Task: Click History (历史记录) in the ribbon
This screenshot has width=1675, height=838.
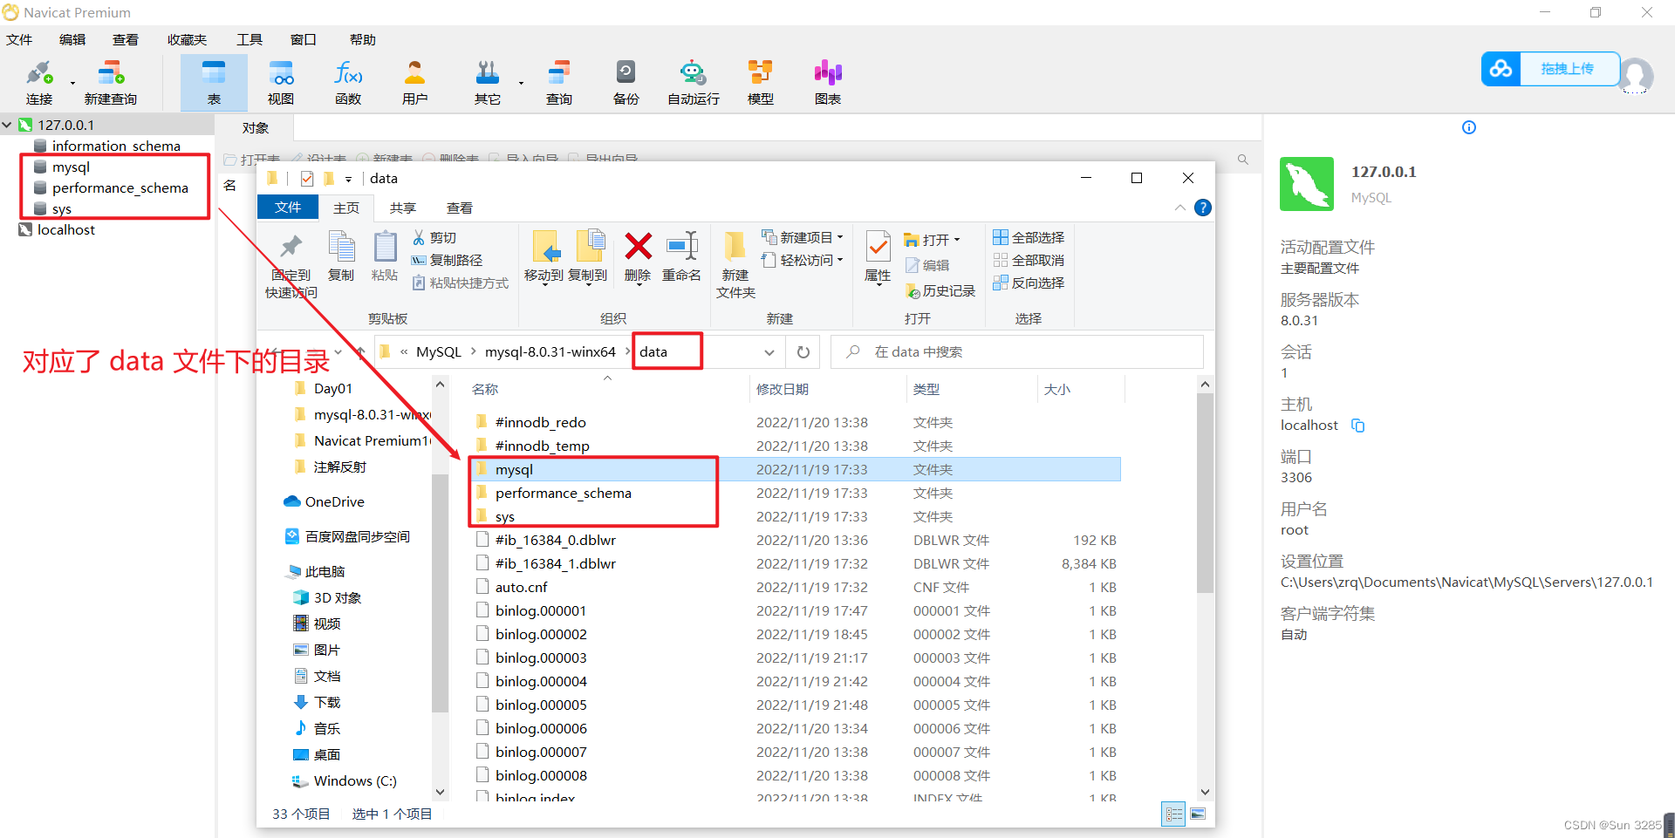Action: tap(940, 290)
